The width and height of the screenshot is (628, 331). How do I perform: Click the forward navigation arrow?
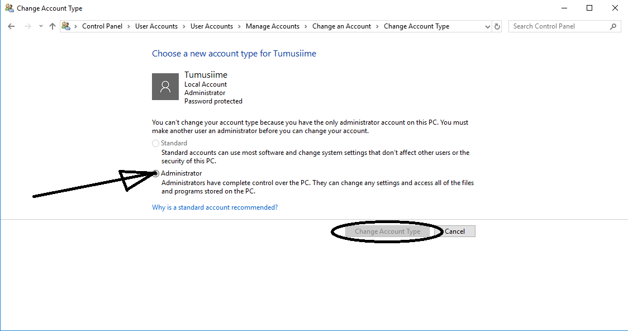(27, 26)
